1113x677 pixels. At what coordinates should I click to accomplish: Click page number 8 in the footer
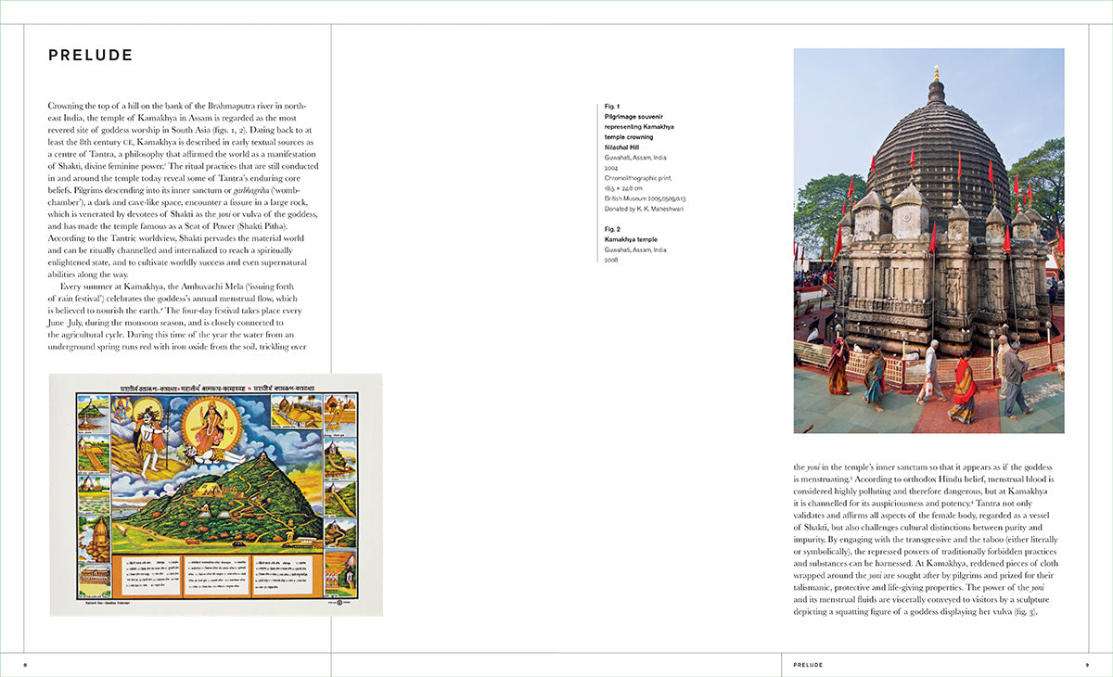coord(25,665)
